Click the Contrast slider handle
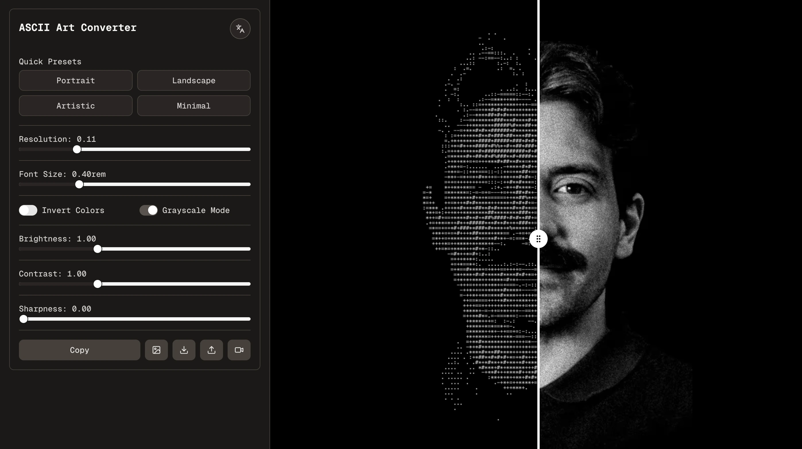Viewport: 802px width, 449px height. click(x=97, y=284)
